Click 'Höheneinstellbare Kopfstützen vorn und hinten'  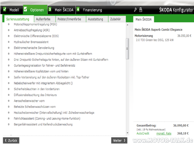pos(41,71)
